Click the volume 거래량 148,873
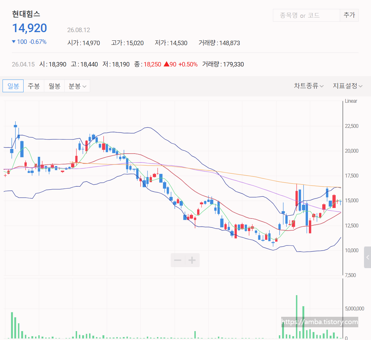 click(219, 43)
